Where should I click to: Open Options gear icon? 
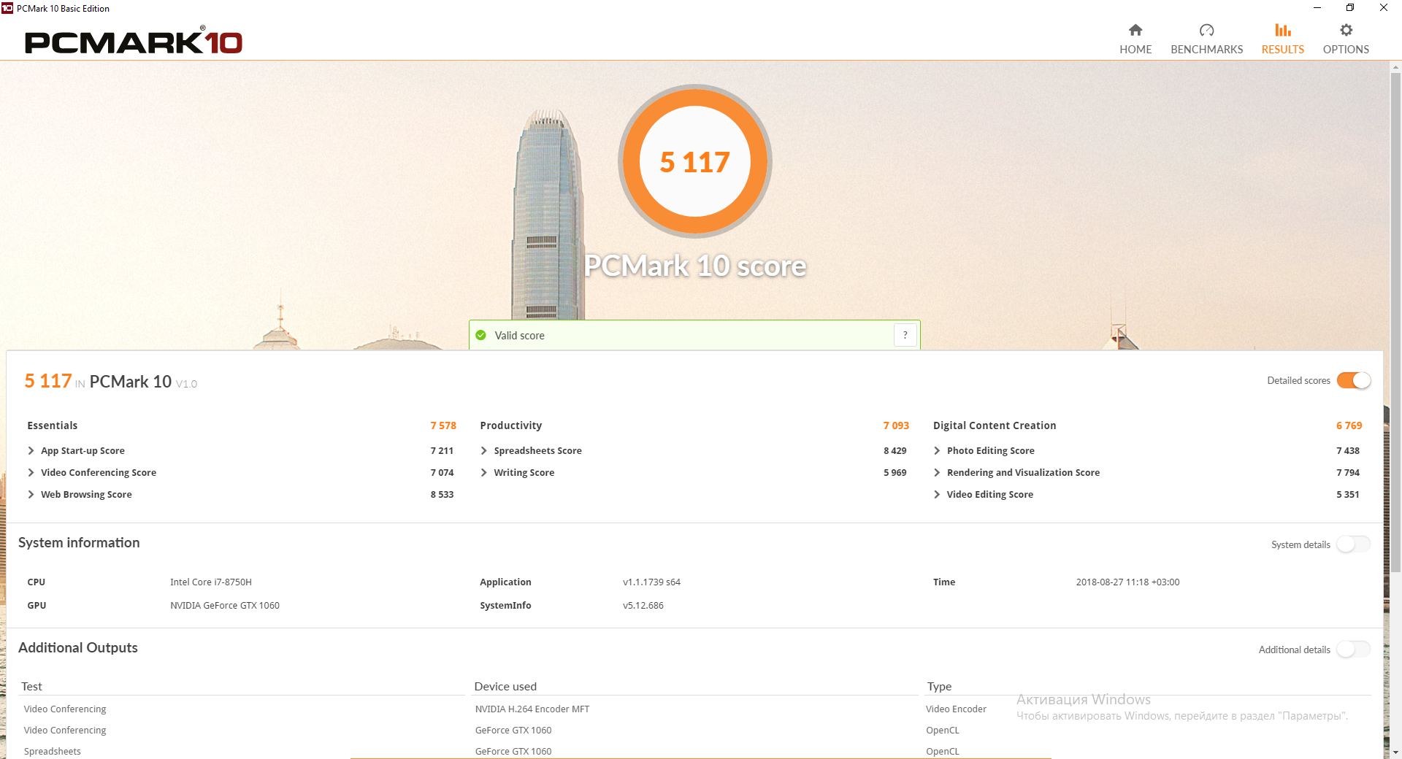1346,30
